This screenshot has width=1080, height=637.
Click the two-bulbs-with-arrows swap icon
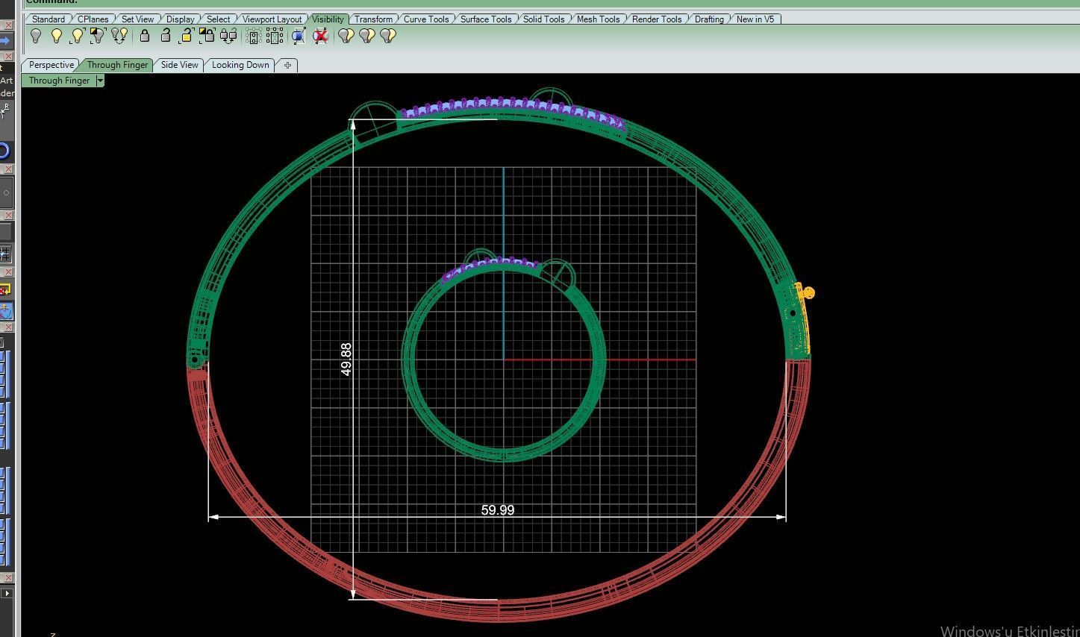coord(119,36)
